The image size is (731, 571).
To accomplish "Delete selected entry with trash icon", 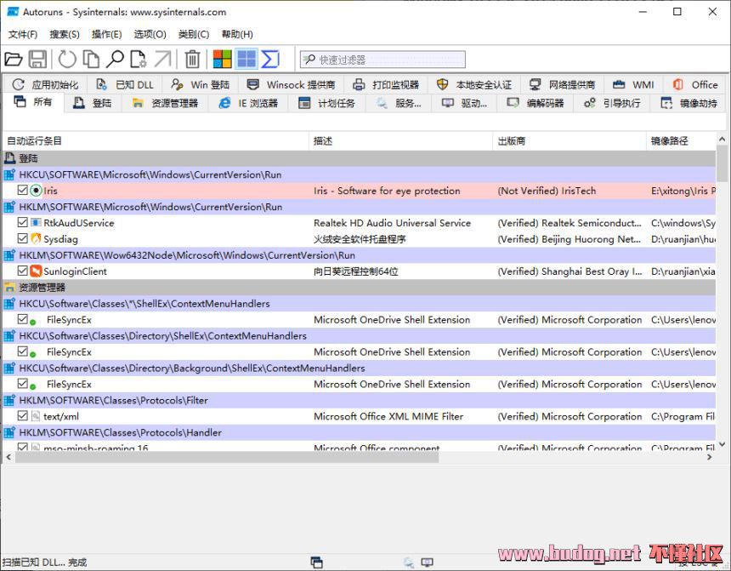I will click(193, 59).
